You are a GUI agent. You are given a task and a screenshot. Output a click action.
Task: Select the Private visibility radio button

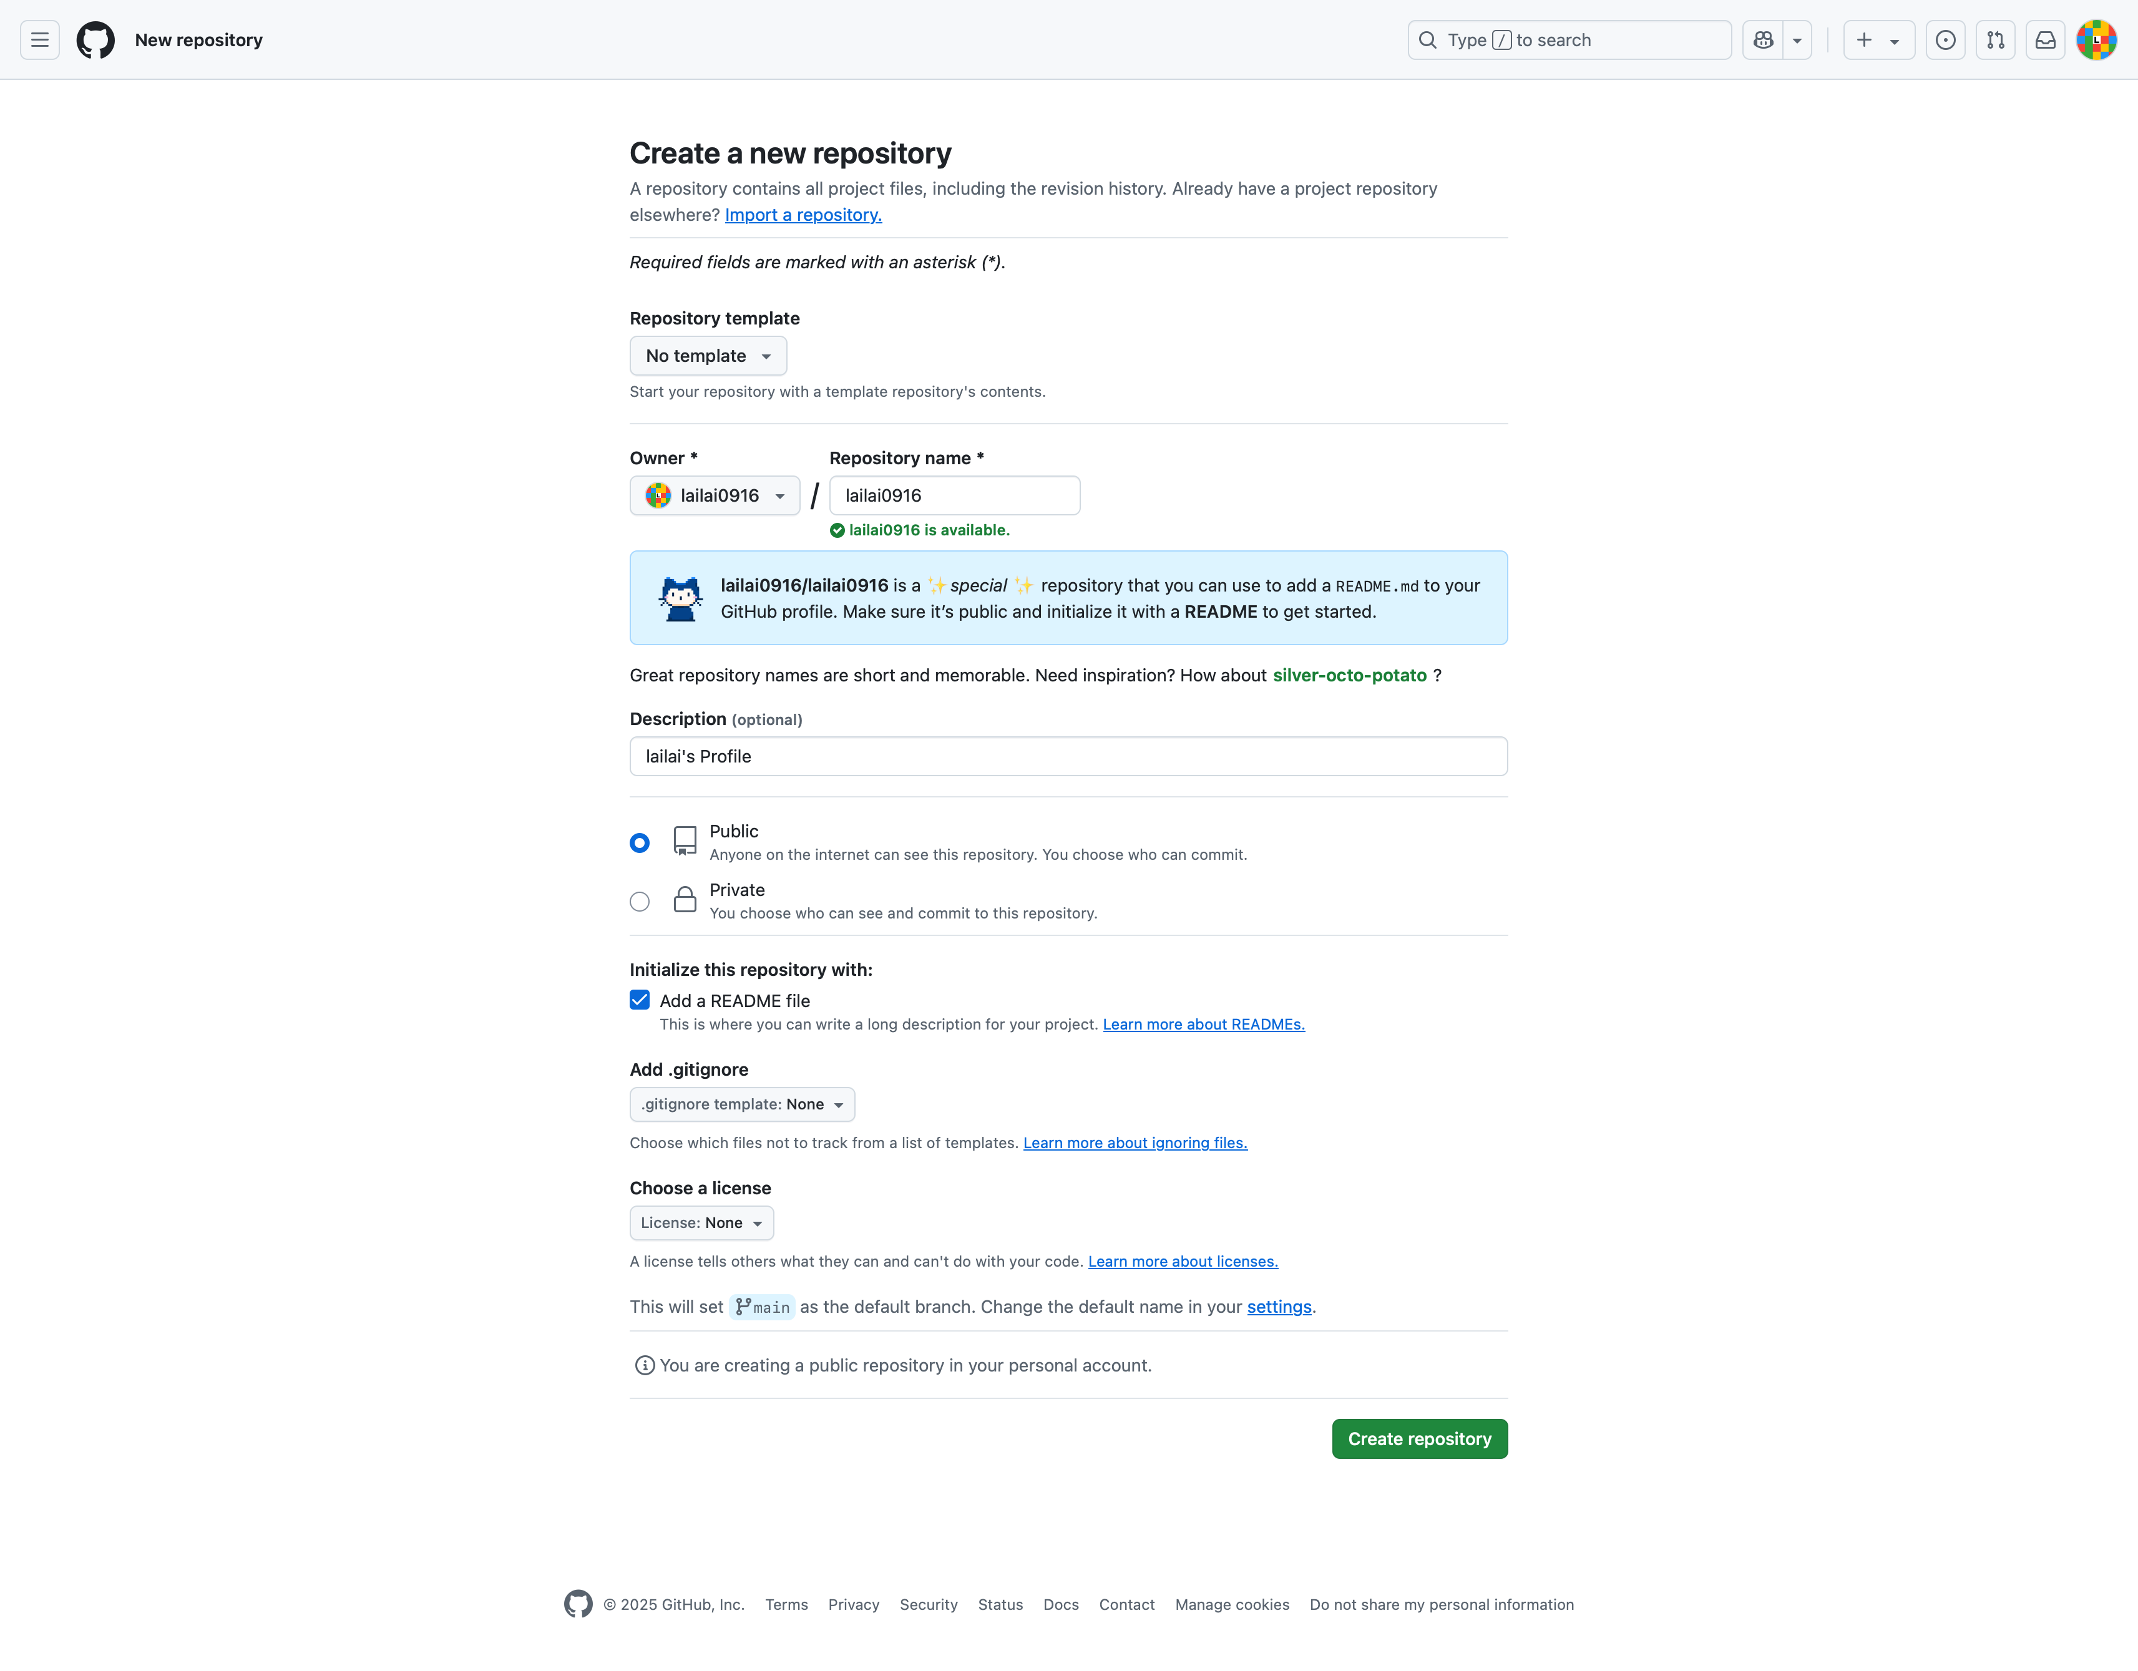pos(639,902)
